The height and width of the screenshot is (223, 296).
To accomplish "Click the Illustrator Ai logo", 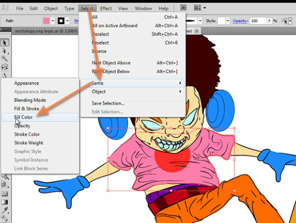I will [5, 9].
